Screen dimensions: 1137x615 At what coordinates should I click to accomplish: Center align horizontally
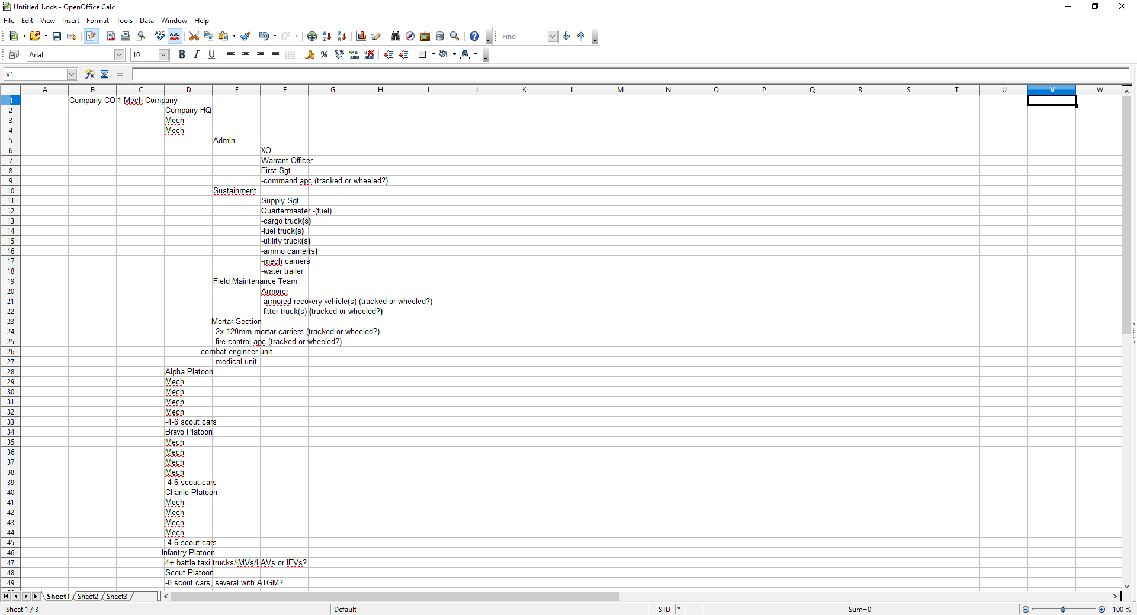point(246,54)
